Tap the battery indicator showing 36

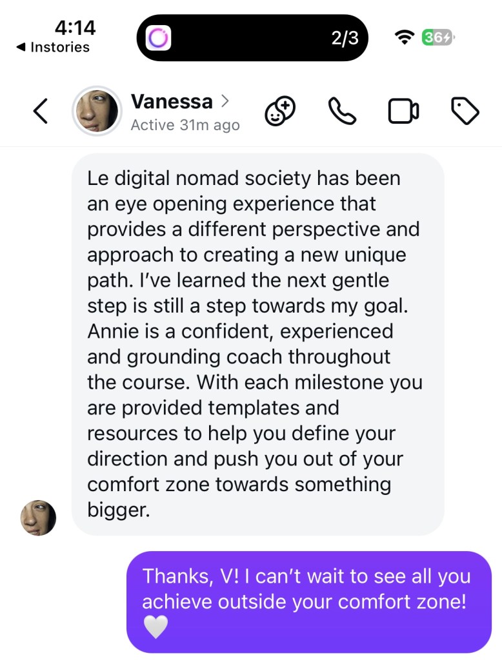[x=438, y=37]
